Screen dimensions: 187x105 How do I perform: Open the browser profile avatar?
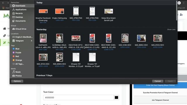click(179, 3)
